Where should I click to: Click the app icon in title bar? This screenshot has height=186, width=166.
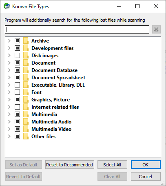coord(7,6)
